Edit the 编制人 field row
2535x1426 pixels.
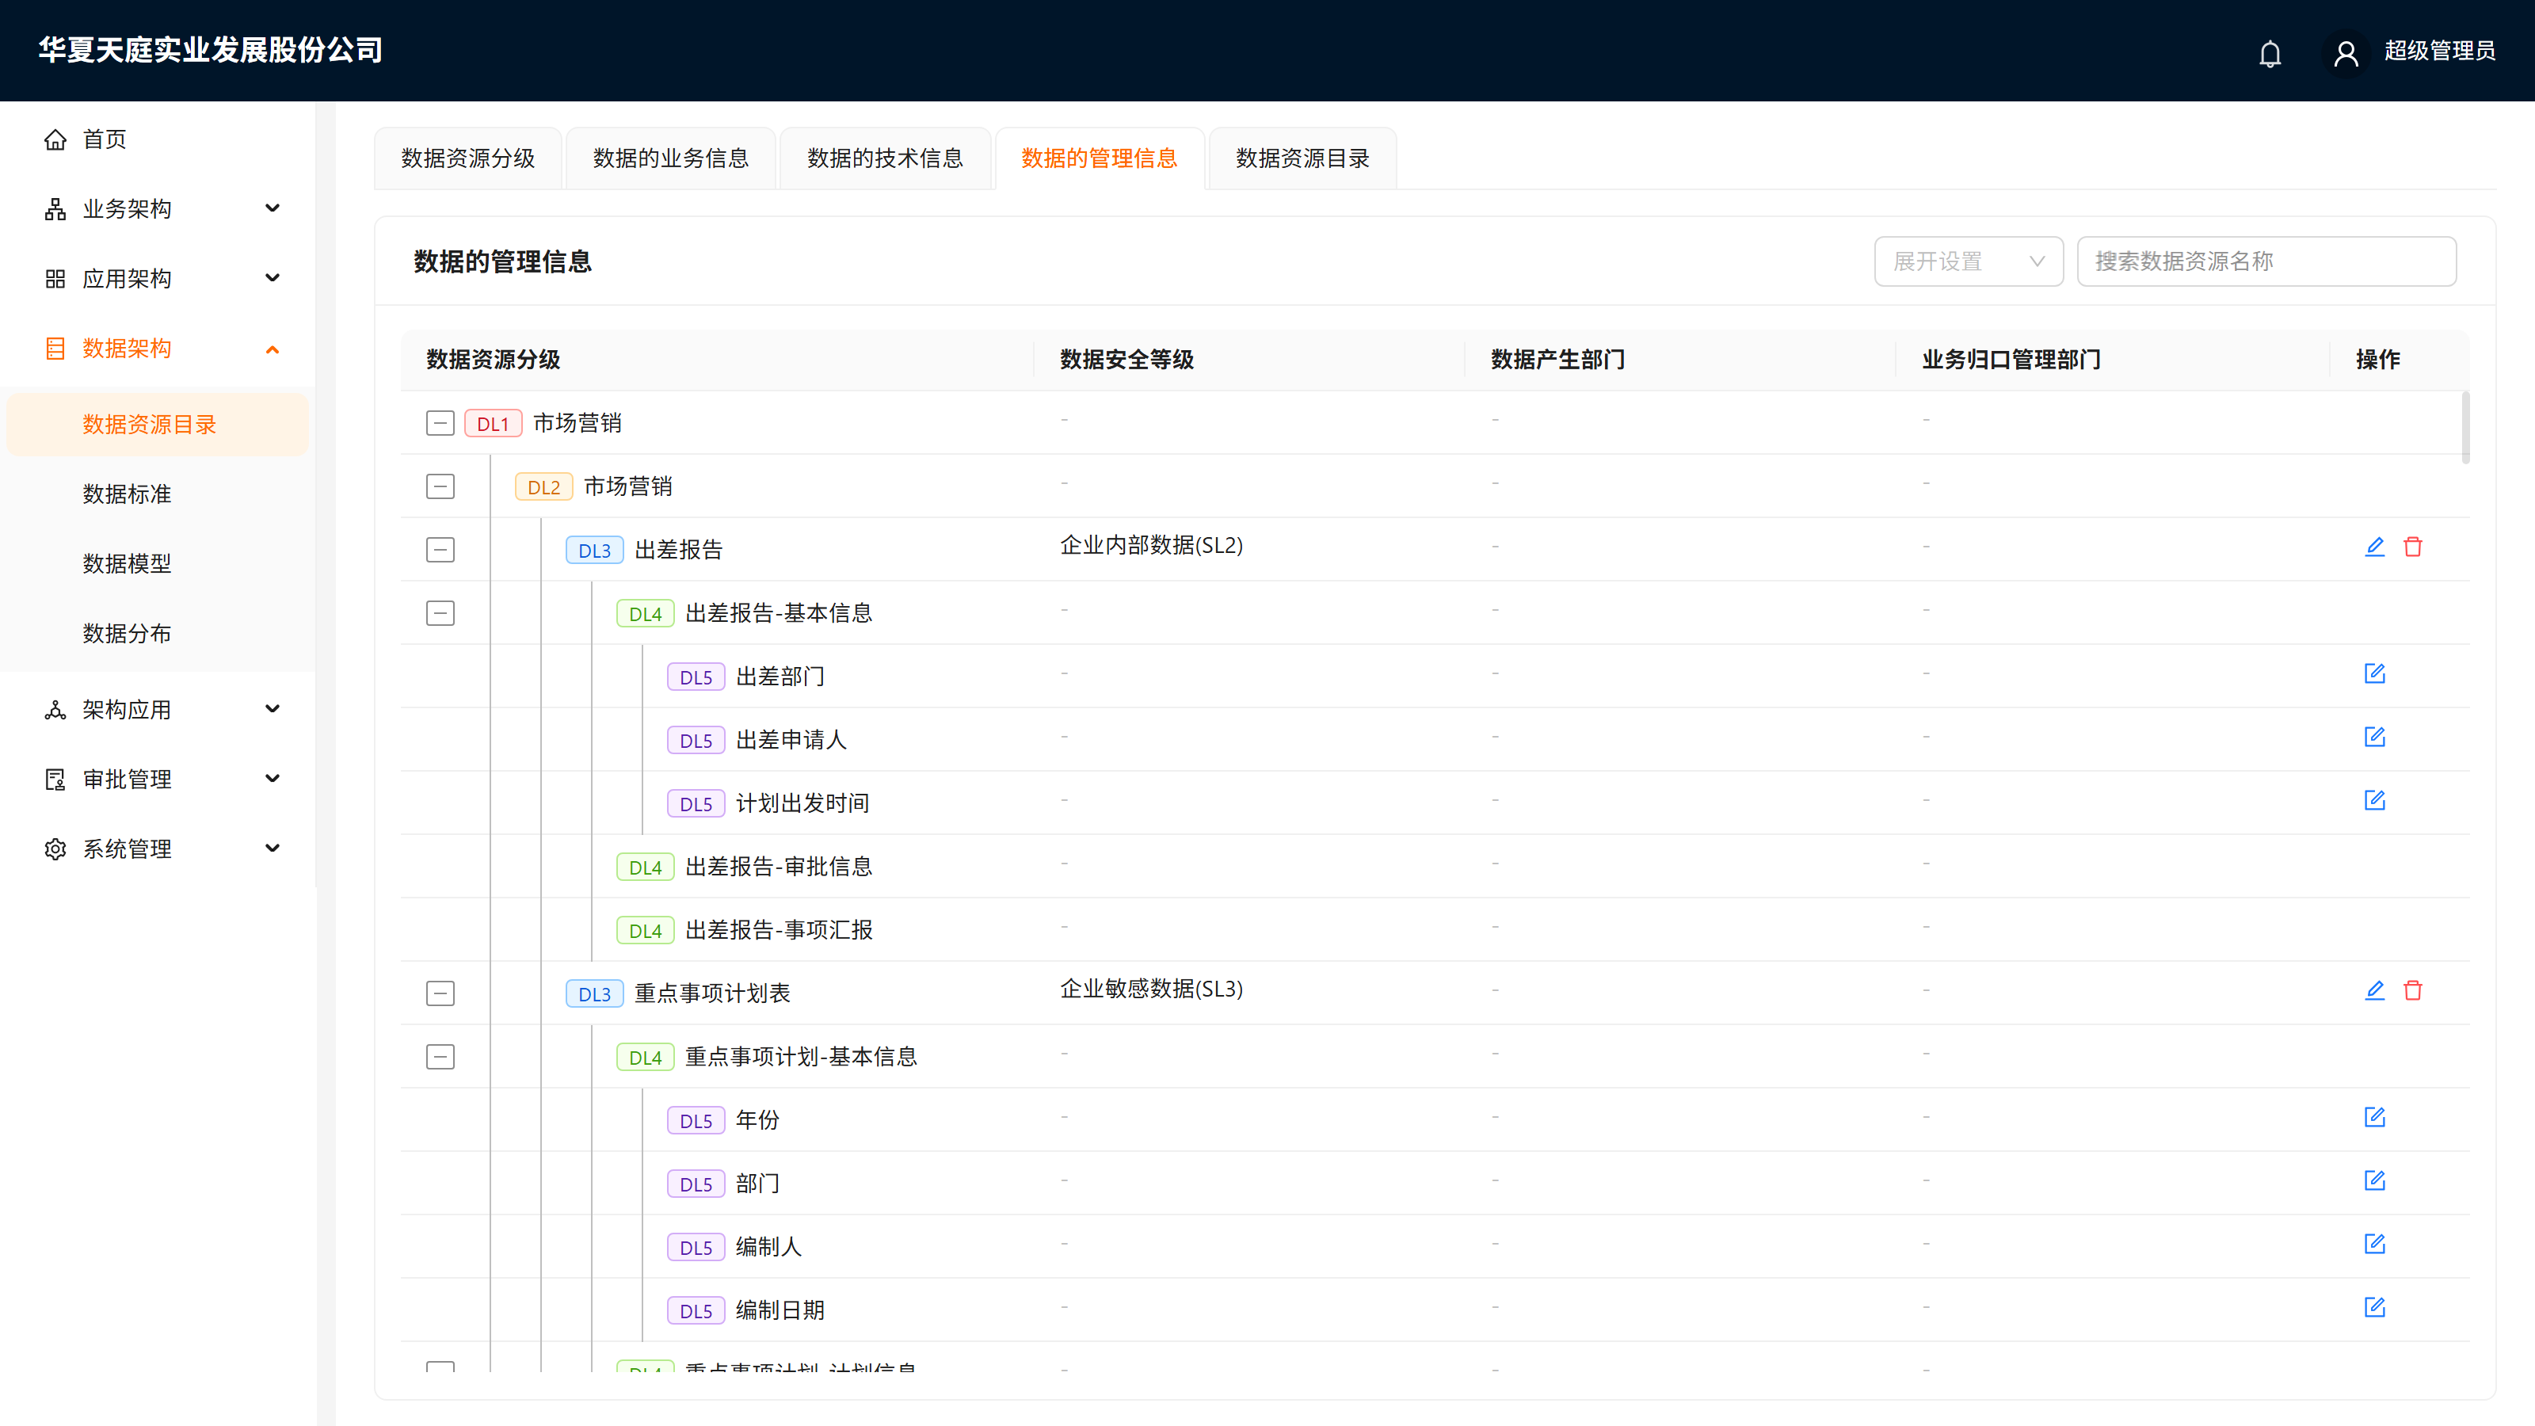tap(2375, 1244)
